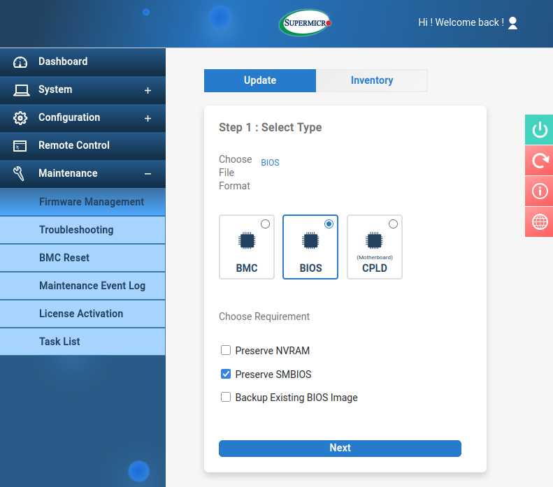Enable Preserve NVRAM checkbox
Viewport: 553px width, 487px height.
(x=226, y=350)
